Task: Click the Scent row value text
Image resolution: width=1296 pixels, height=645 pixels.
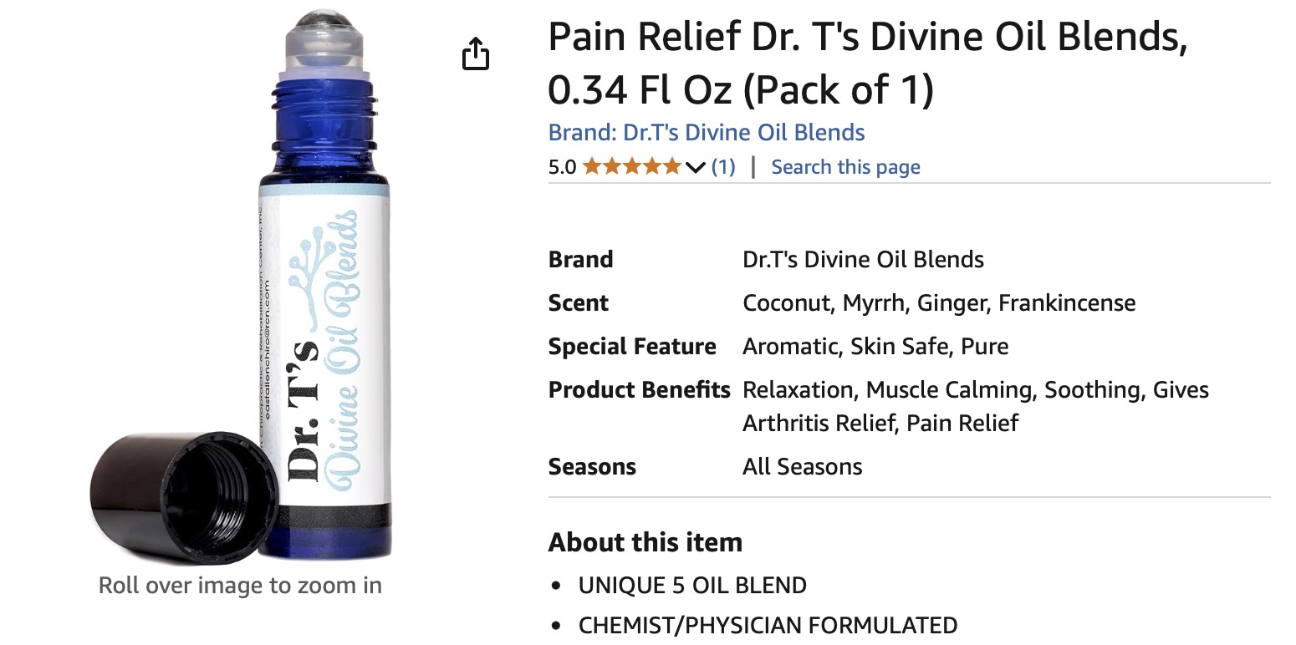Action: [x=939, y=302]
